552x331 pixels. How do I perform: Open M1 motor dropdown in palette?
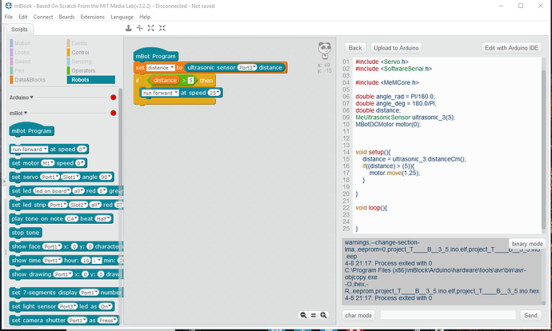coord(47,163)
